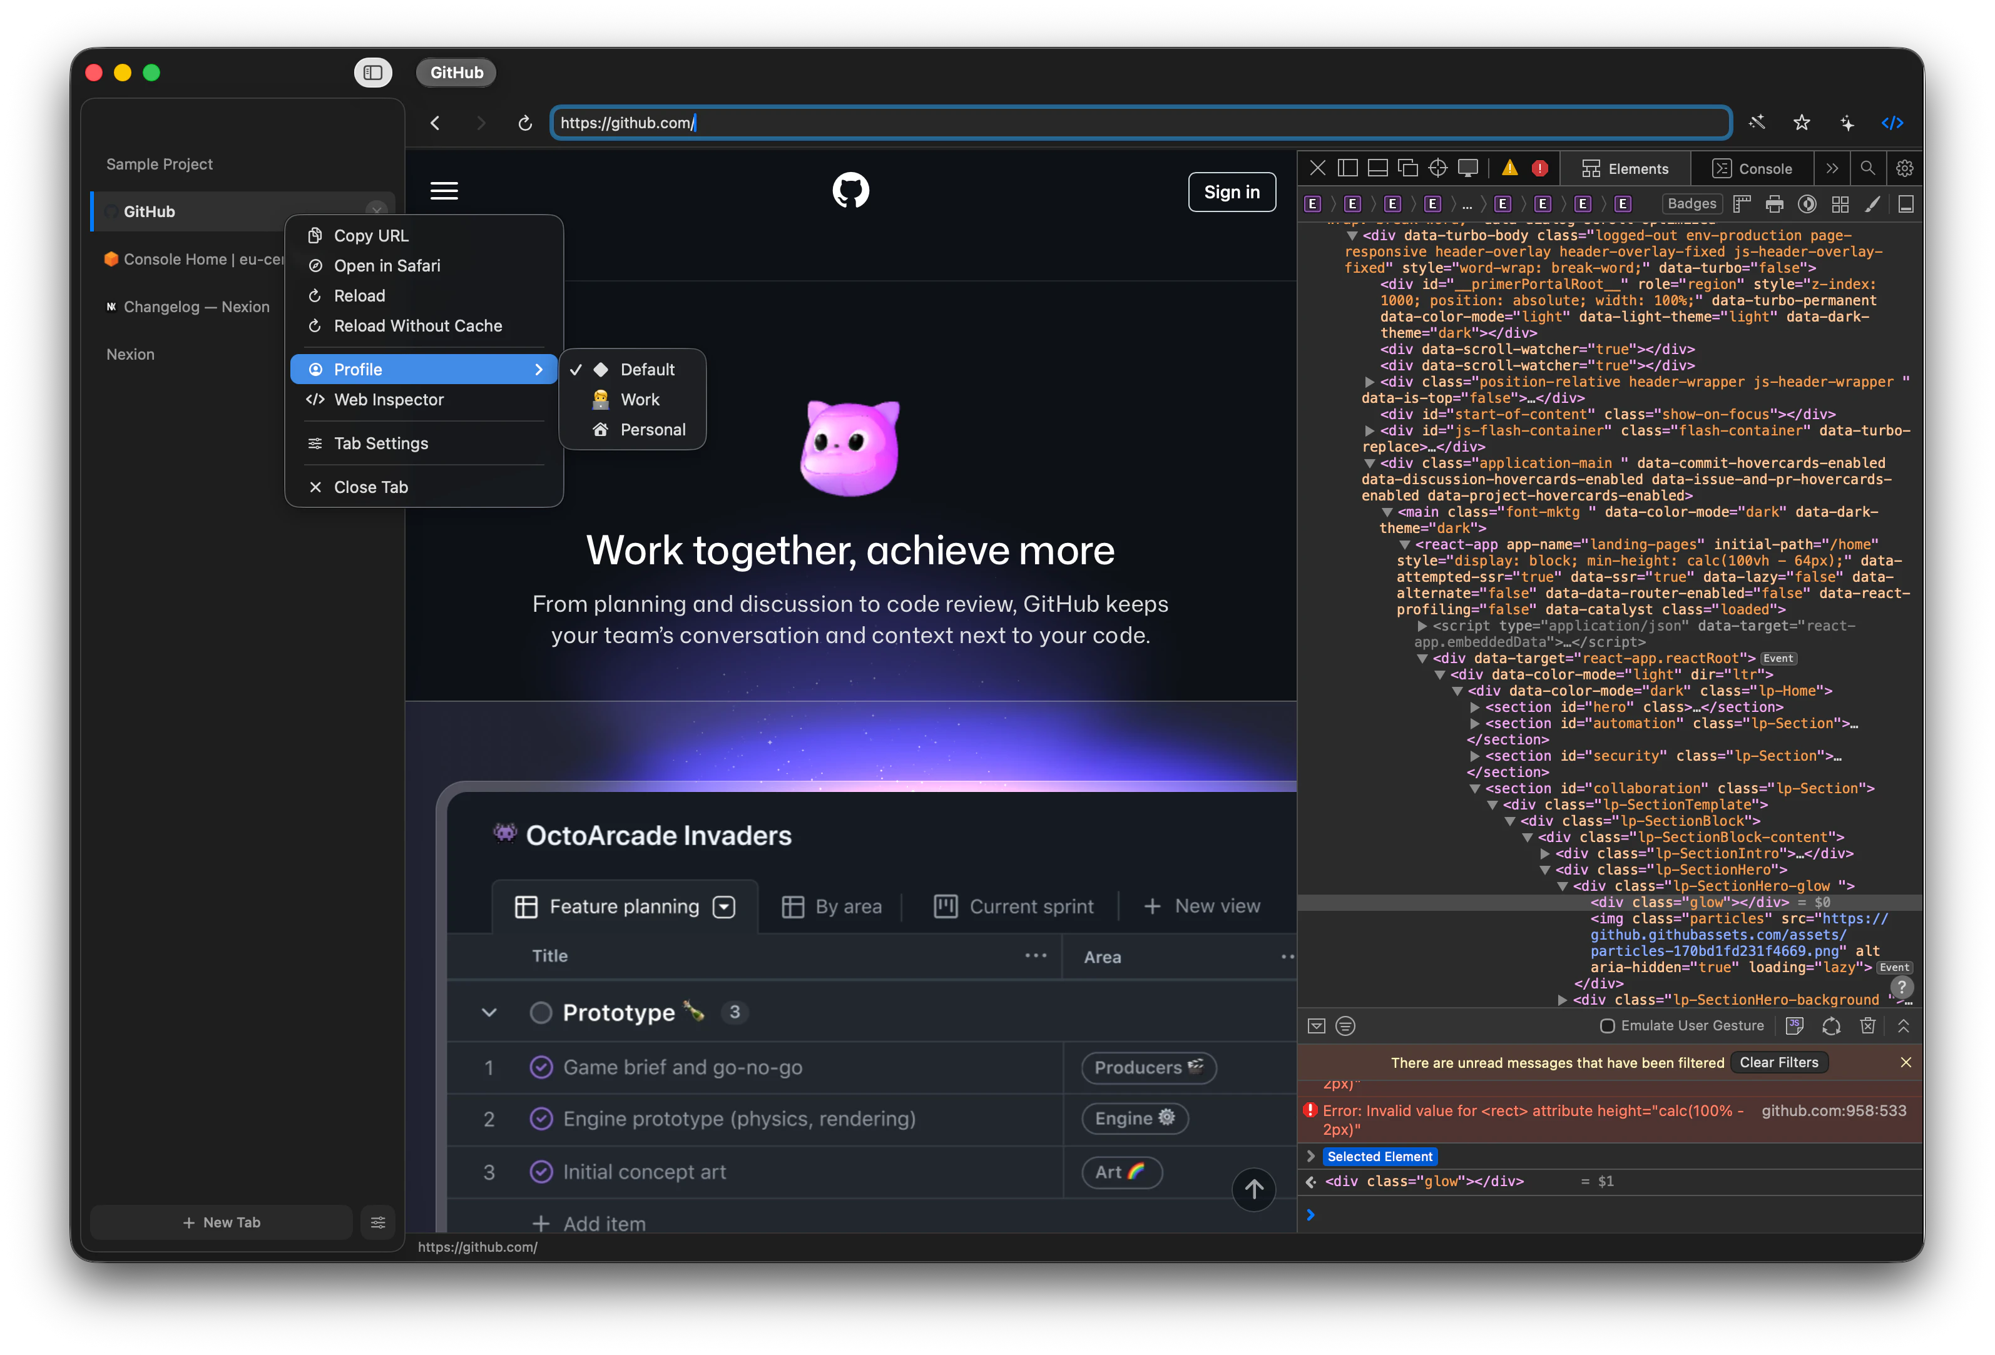1995x1355 pixels.
Task: Click the Sign in button
Action: [1231, 191]
